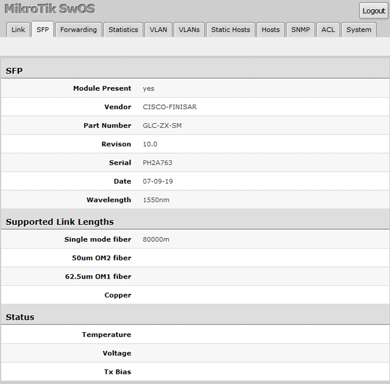This screenshot has width=390, height=384.
Task: Click the MikroTik SwOS title
Action: [50, 9]
